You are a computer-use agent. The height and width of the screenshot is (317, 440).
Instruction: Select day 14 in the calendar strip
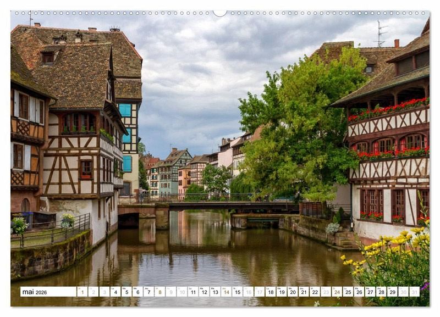[227, 292]
